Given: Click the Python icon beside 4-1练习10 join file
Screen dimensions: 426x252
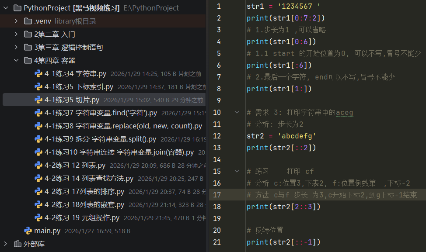Looking at the screenshot, I should tap(39, 152).
